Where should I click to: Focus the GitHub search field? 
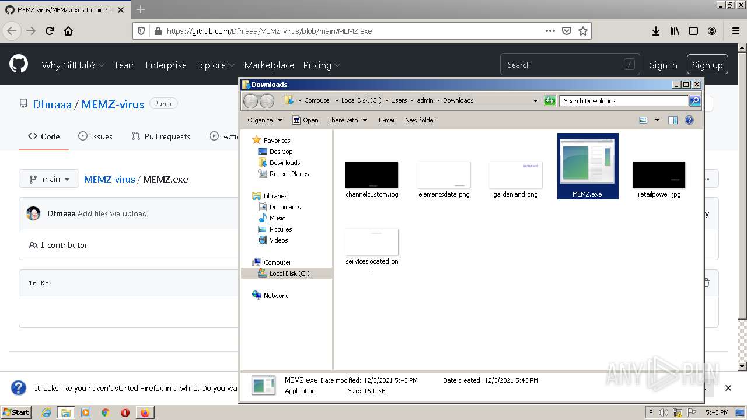pos(570,65)
